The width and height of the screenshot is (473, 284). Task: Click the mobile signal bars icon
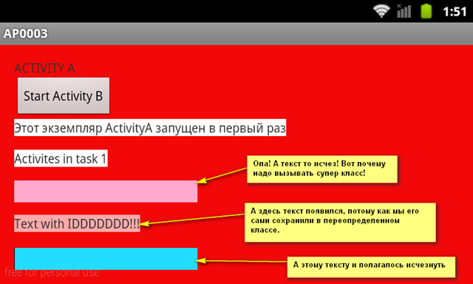404,11
